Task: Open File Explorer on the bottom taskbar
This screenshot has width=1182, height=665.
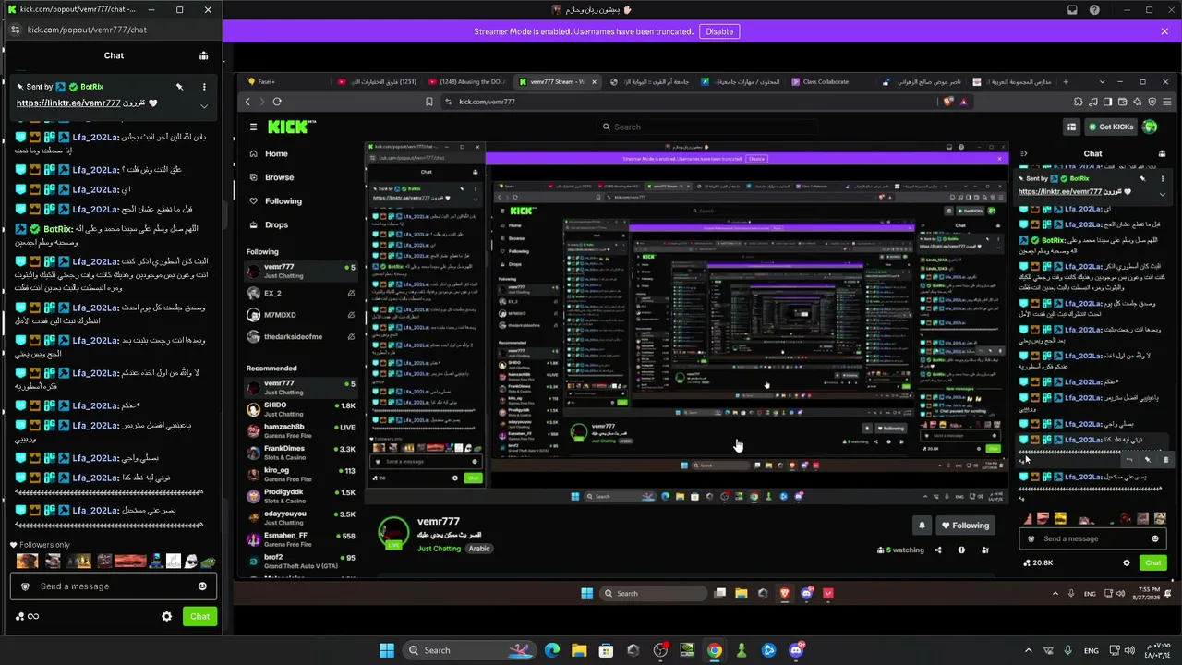Action: [x=579, y=650]
